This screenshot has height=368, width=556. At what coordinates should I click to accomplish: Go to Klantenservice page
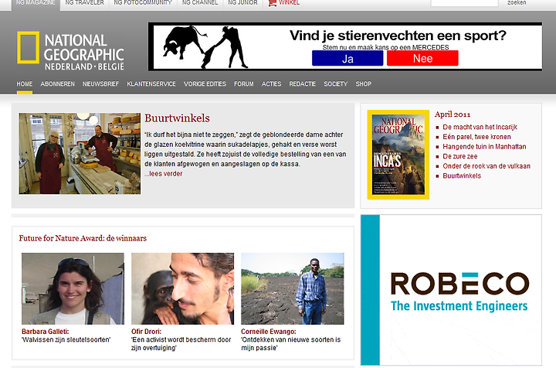(x=151, y=84)
